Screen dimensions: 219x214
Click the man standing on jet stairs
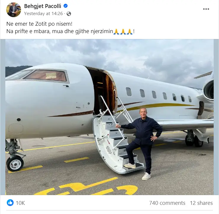(143, 144)
